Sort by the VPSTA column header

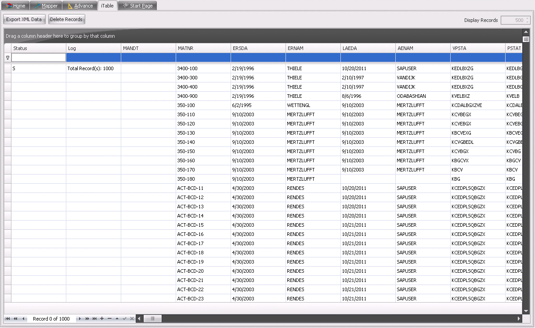pyautogui.click(x=478, y=48)
